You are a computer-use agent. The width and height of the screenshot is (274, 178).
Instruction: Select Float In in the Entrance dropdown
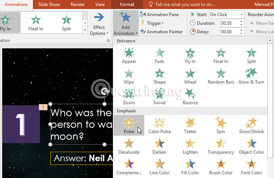click(x=221, y=55)
